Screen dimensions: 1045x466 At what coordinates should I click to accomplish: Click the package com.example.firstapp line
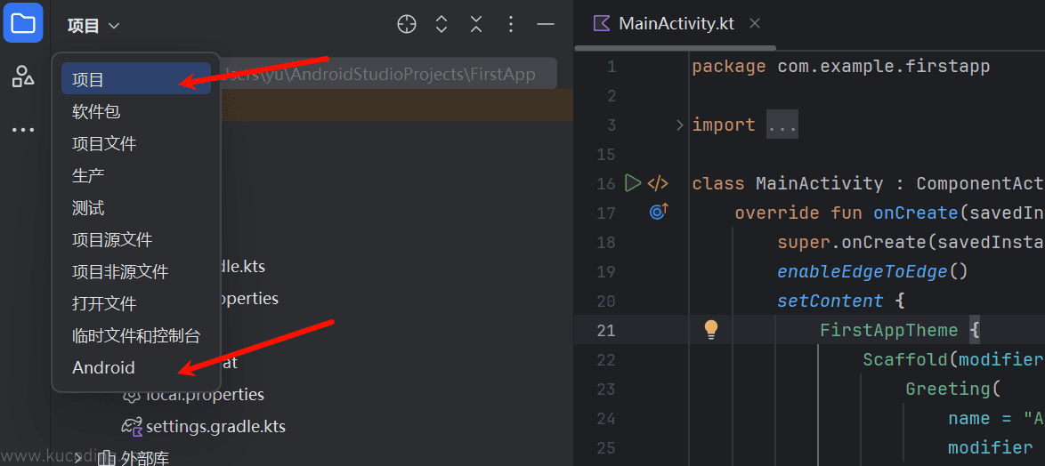tap(840, 67)
